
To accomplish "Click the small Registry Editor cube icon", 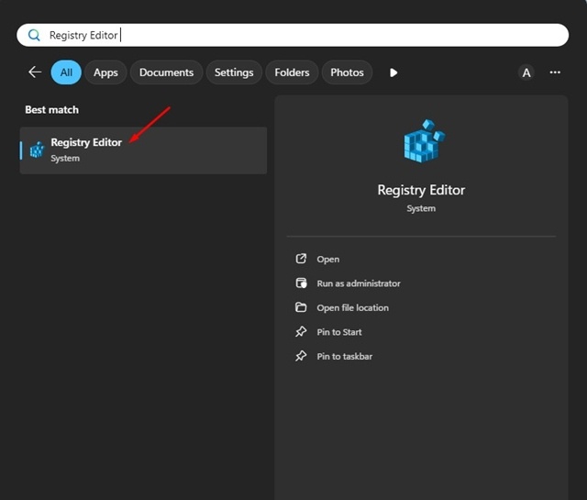I will [x=37, y=150].
